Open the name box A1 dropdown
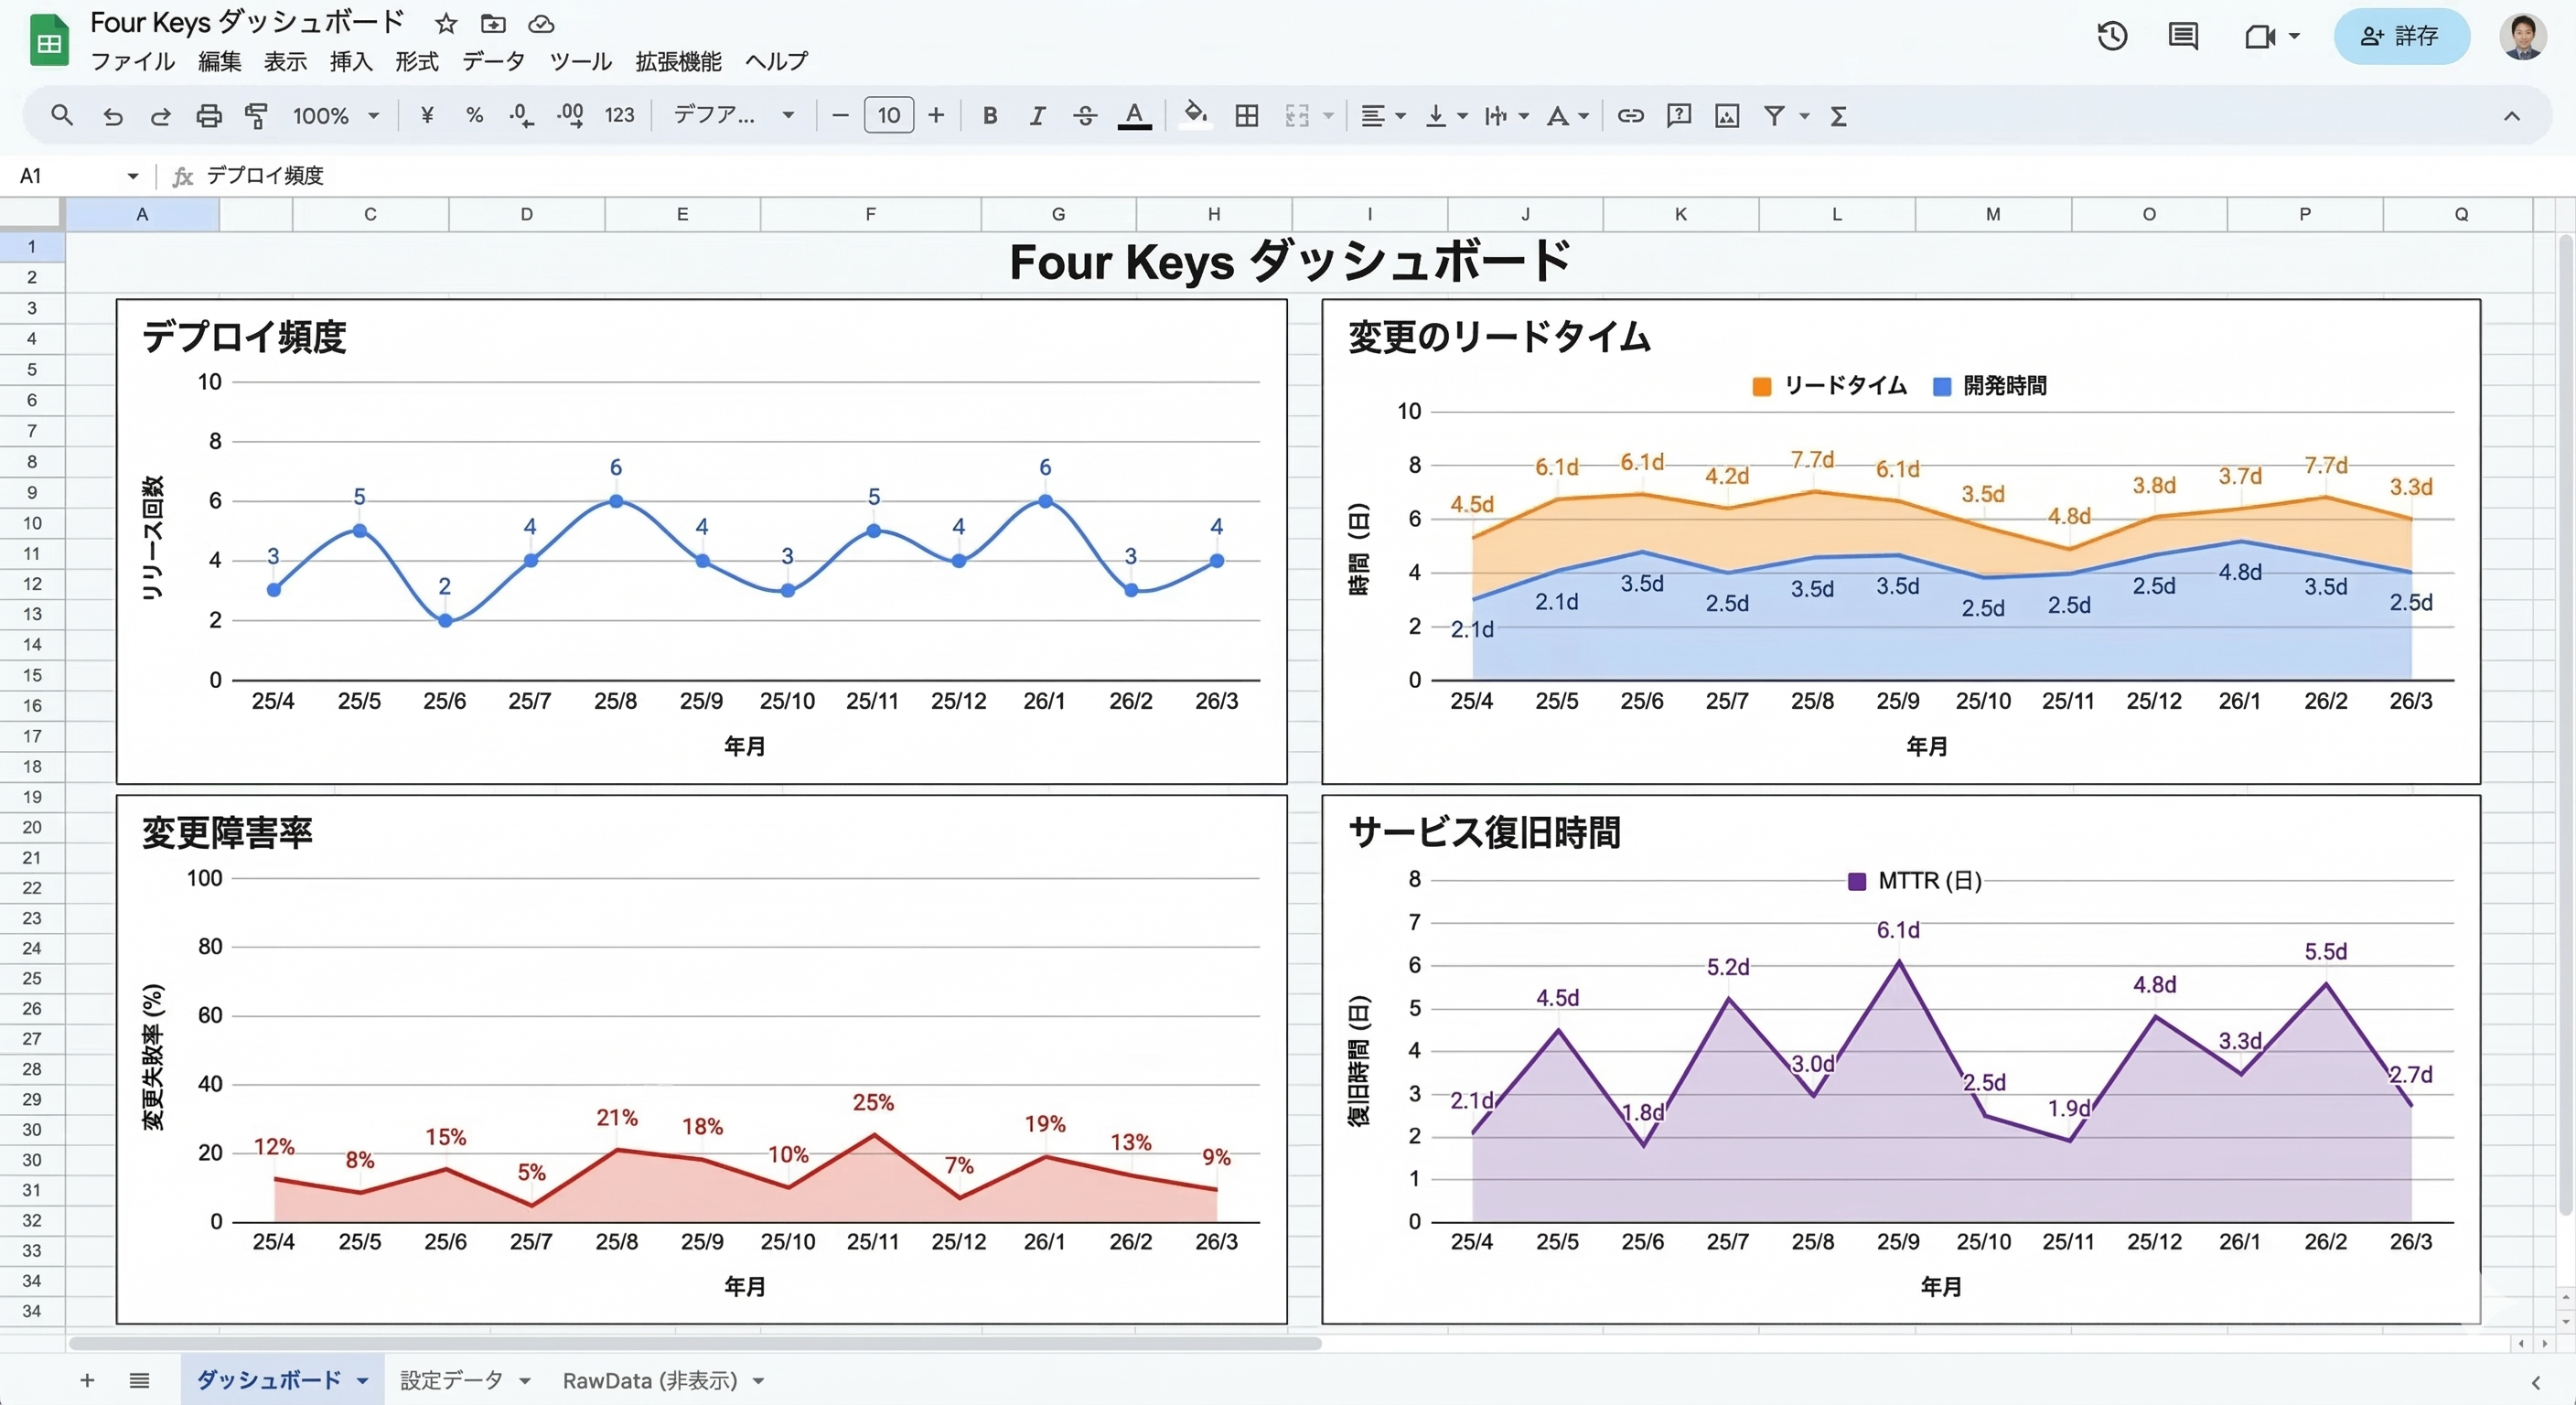The width and height of the screenshot is (2576, 1405). [132, 176]
